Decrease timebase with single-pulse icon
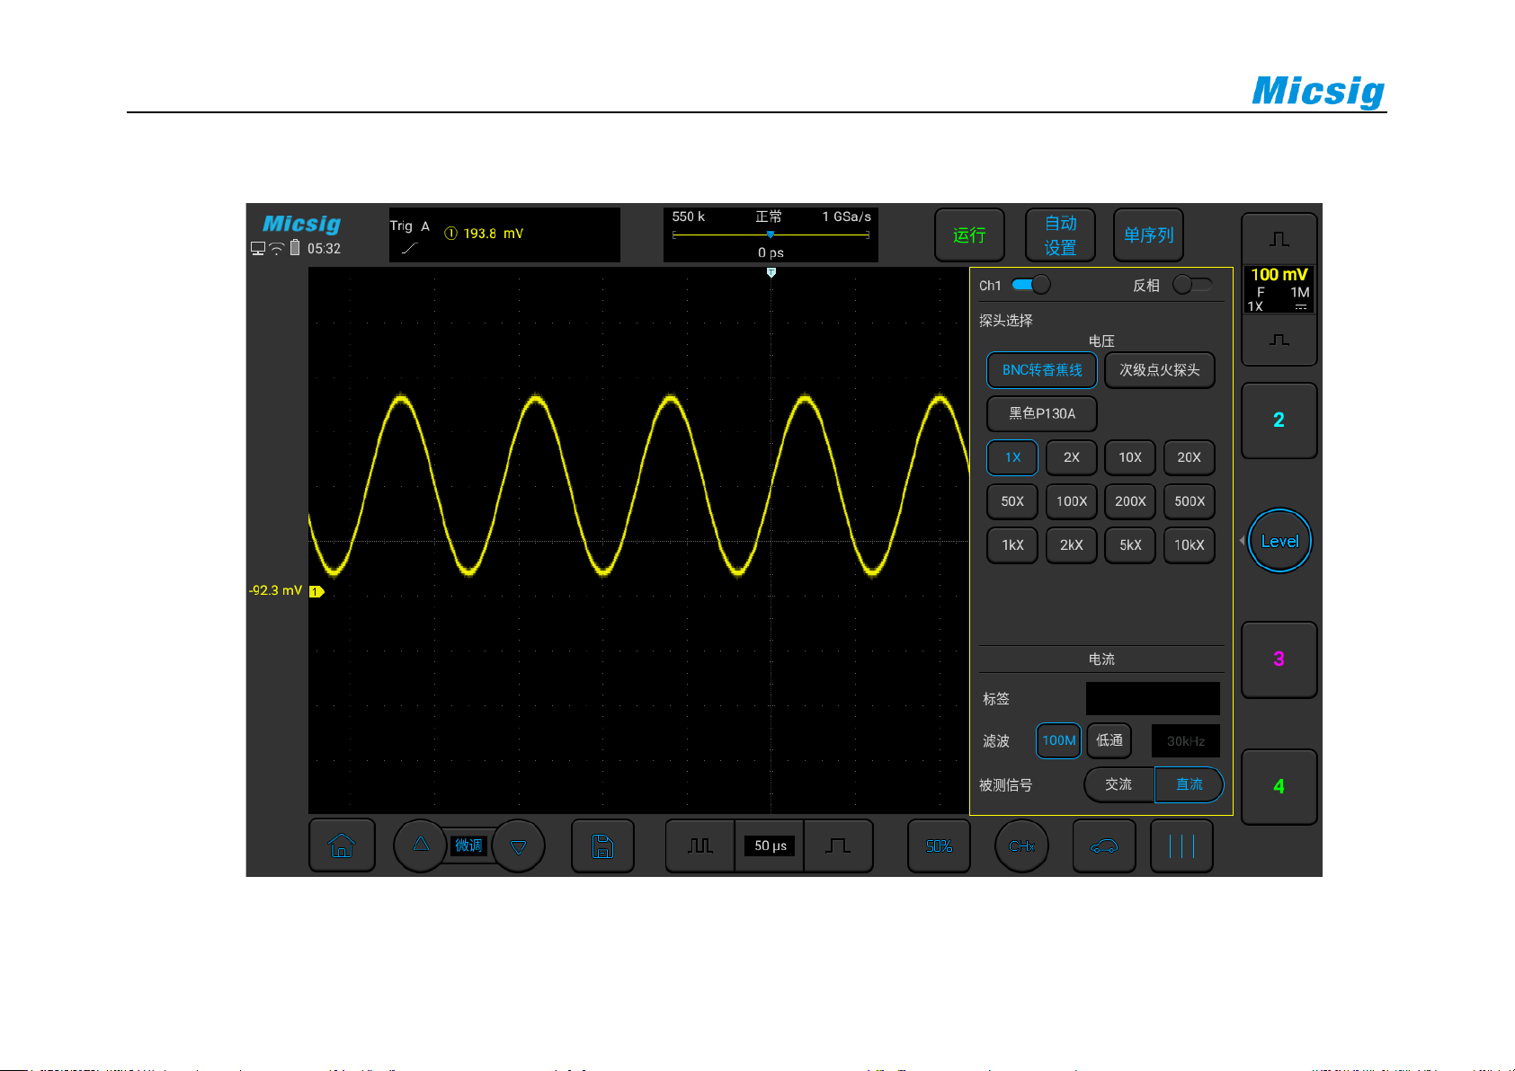 [x=838, y=845]
